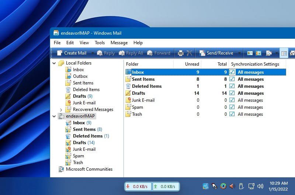The image size is (295, 195).
Task: Click the Folder column header
Action: [x=149, y=64]
